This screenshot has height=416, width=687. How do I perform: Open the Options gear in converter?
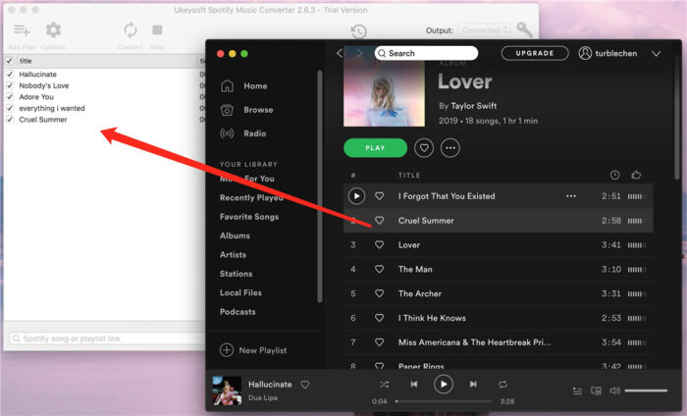coord(53,31)
